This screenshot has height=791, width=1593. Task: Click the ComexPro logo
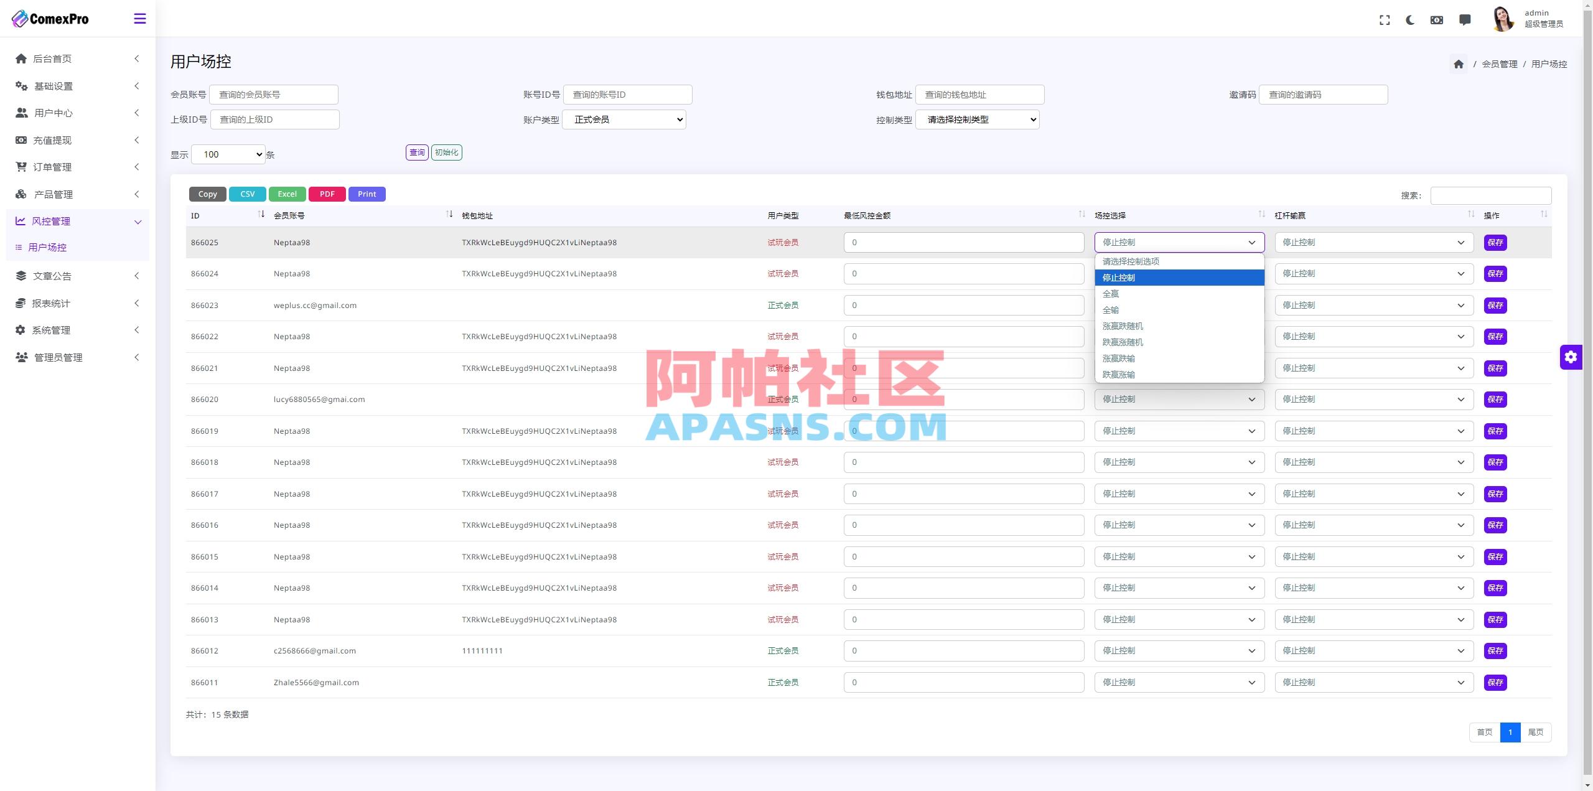pos(50,19)
